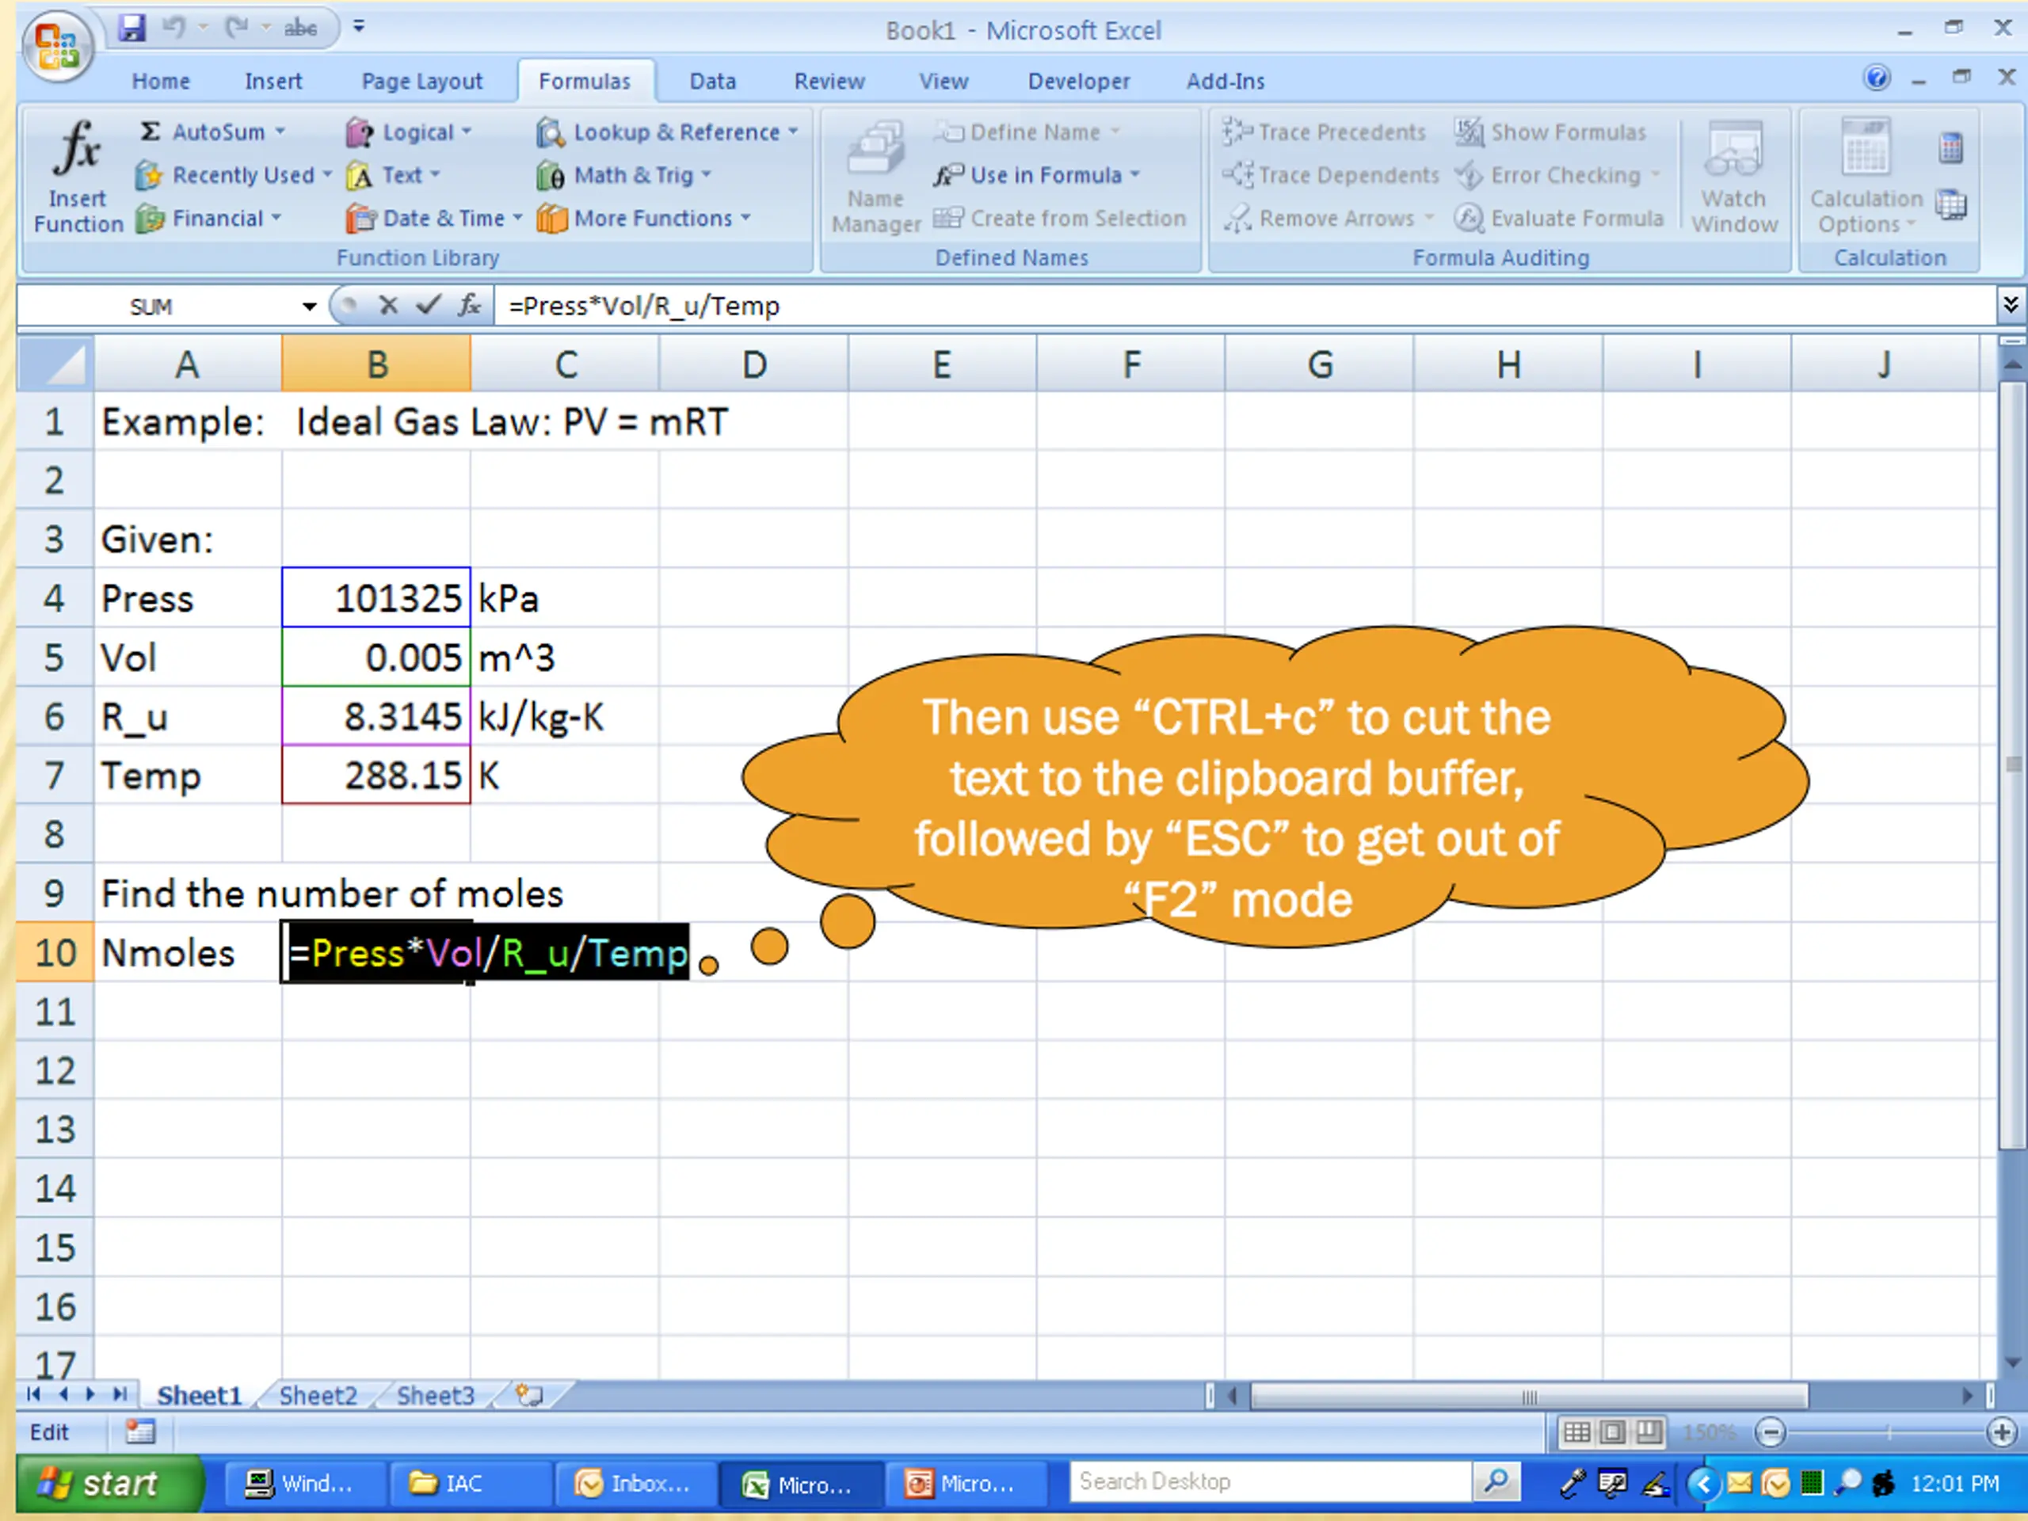2028x1521 pixels.
Task: Click in the Search Desktop field
Action: coord(1271,1481)
